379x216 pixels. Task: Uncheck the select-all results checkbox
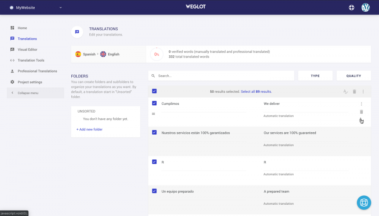coord(154,91)
